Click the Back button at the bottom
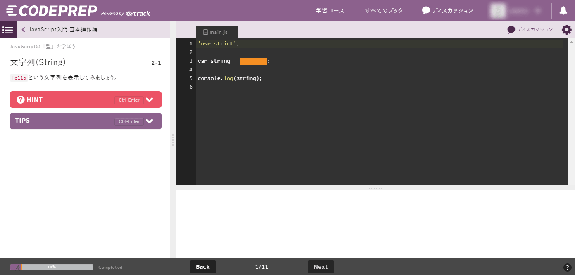The width and height of the screenshot is (575, 275). (x=202, y=266)
